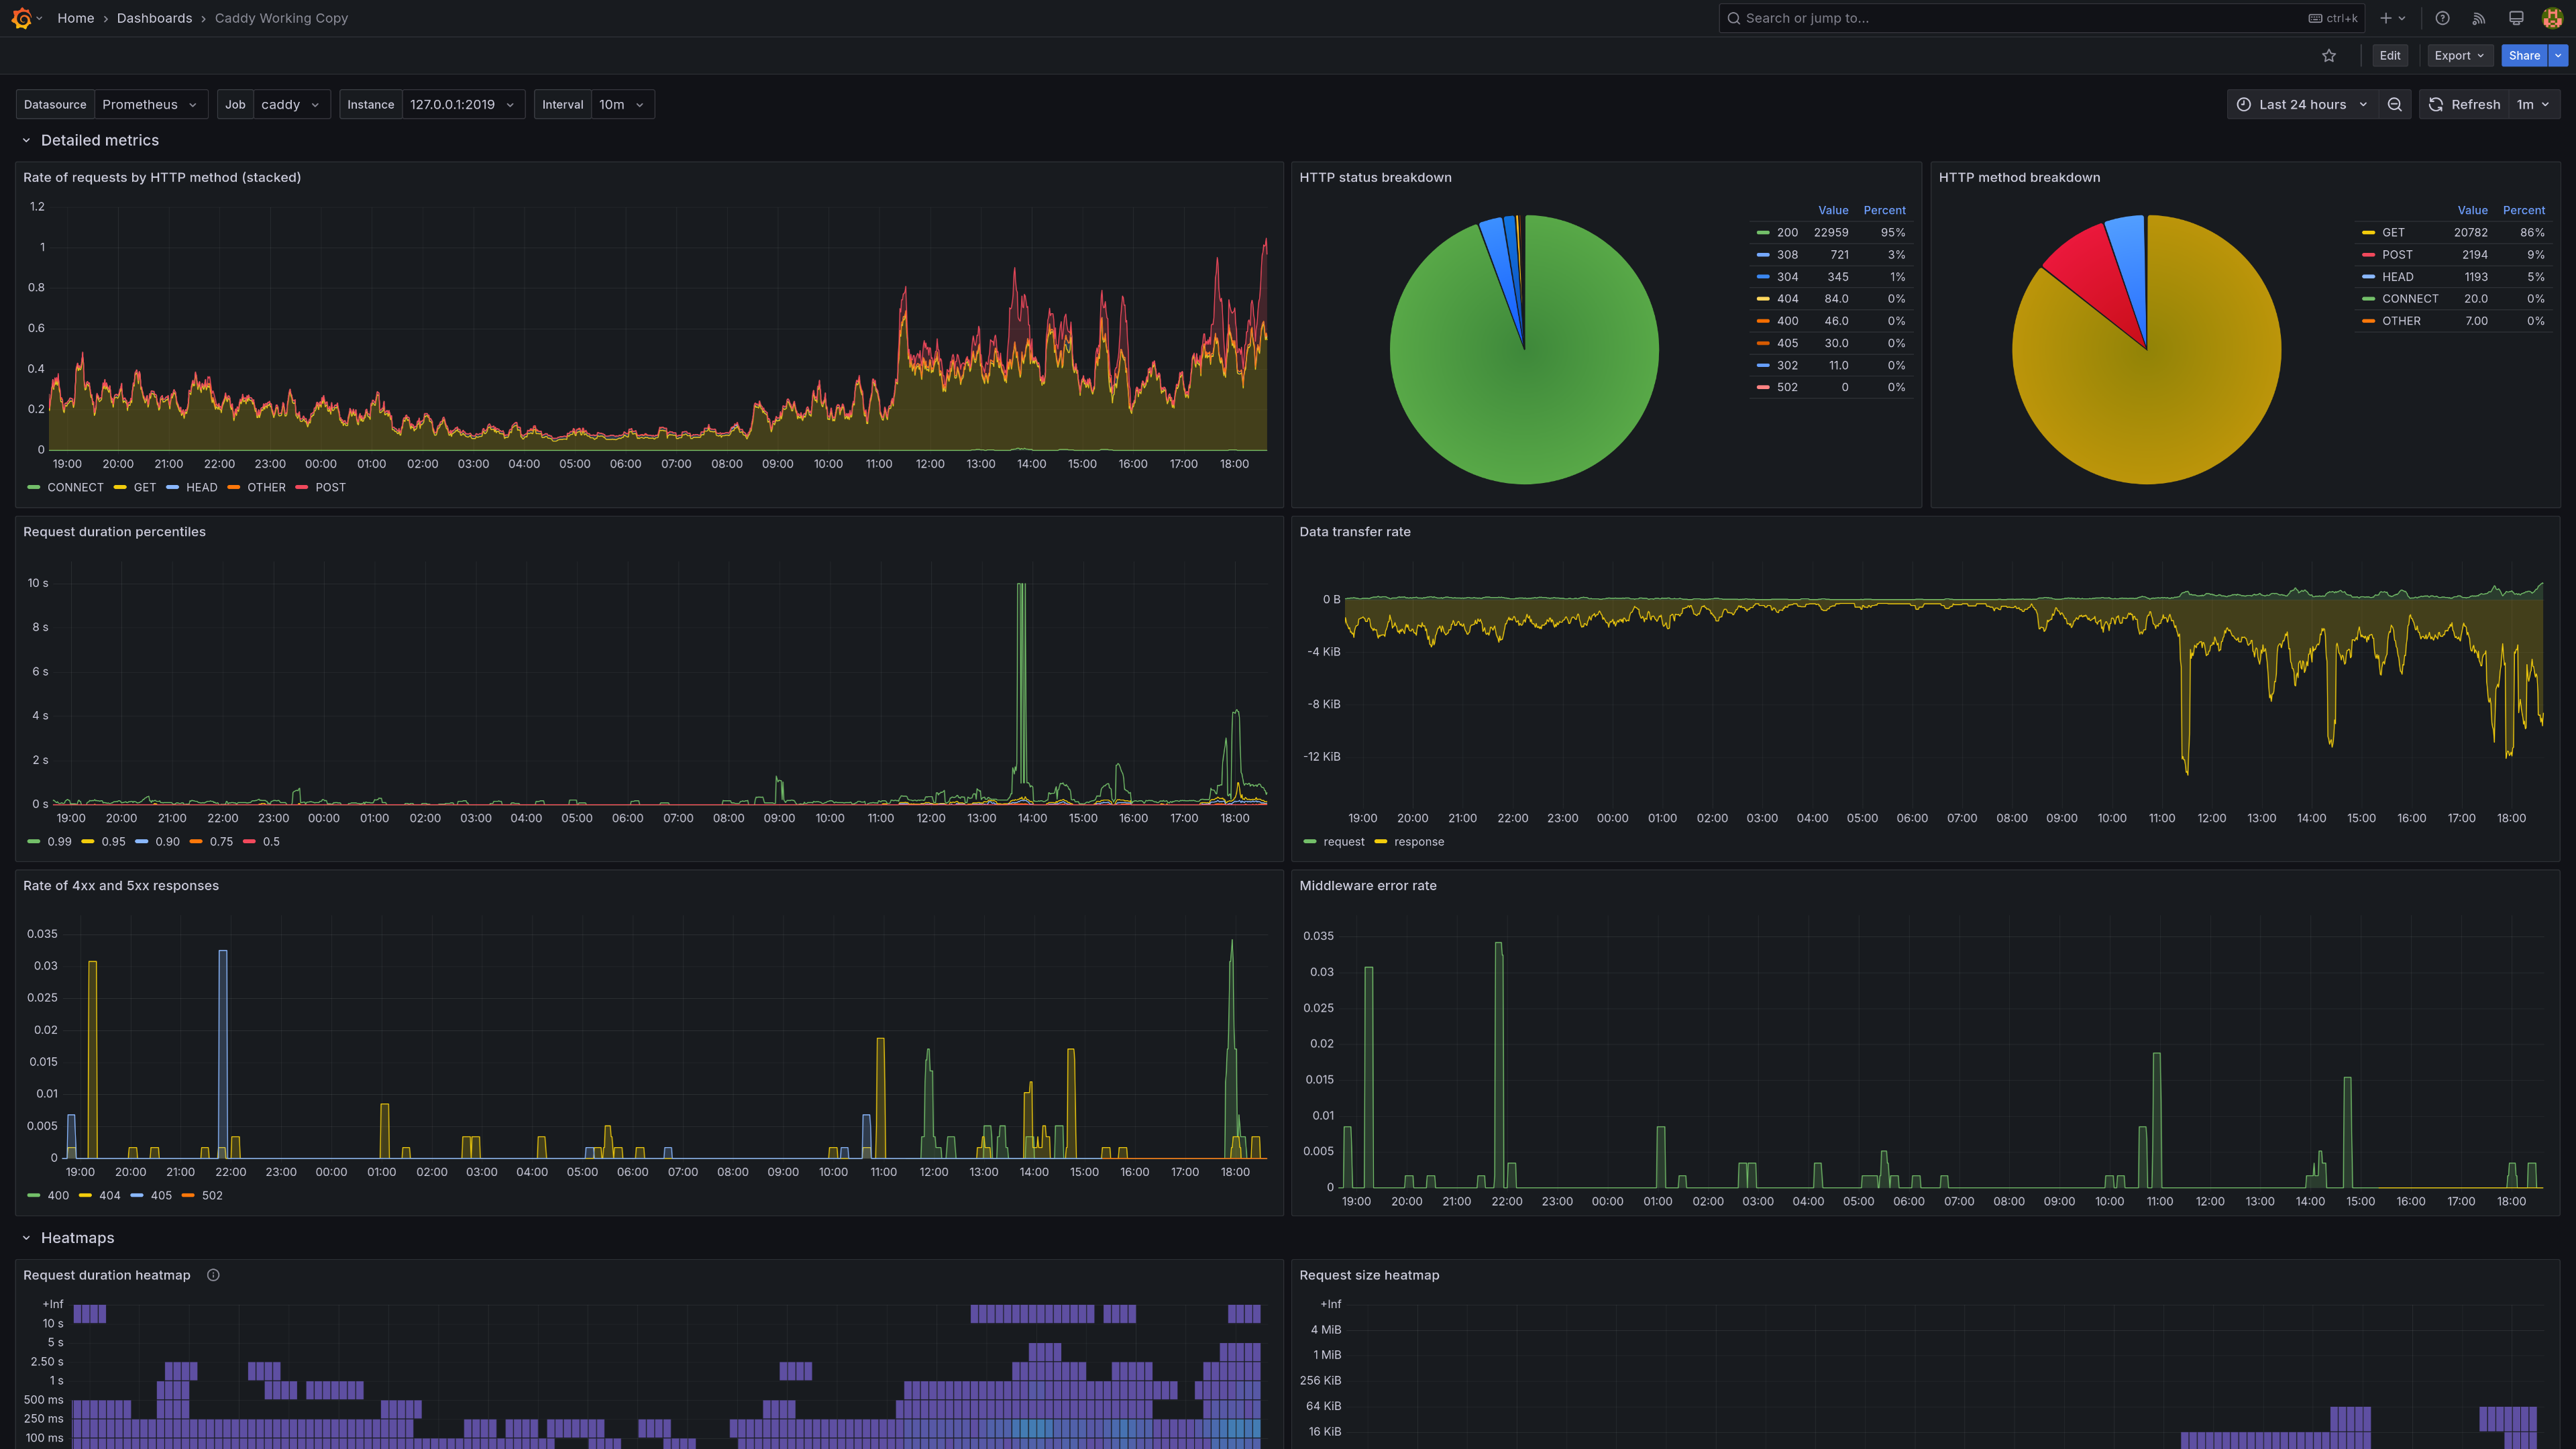2576x1449 pixels.
Task: Click the kiosk monitor icon
Action: pyautogui.click(x=2516, y=18)
